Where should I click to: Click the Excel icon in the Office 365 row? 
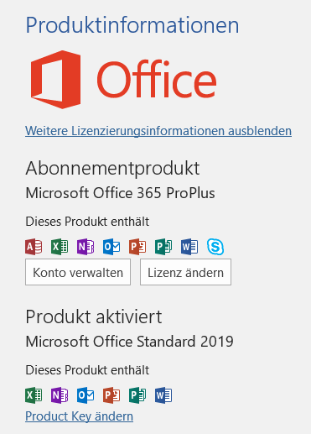pyautogui.click(x=60, y=247)
